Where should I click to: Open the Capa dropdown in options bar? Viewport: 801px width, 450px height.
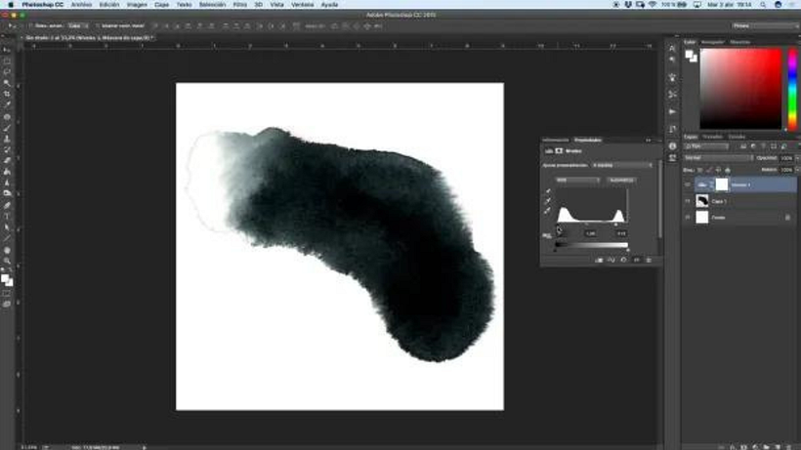[x=77, y=25]
